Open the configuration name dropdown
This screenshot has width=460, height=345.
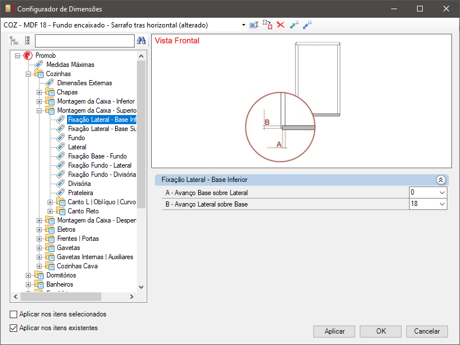pyautogui.click(x=243, y=25)
